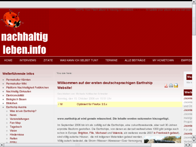Click the Flash player update link in the banner
The image size is (196, 147).
click(140, 10)
